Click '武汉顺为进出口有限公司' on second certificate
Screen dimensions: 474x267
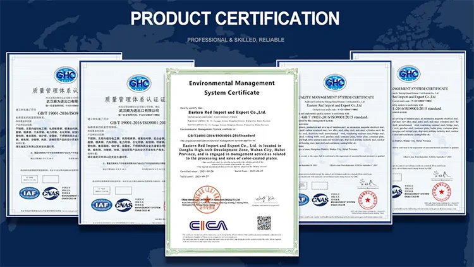139,110
